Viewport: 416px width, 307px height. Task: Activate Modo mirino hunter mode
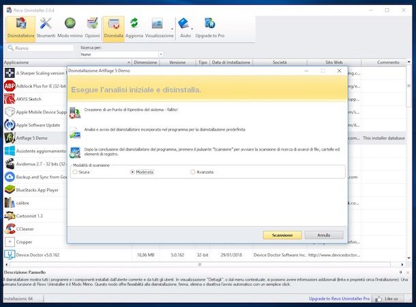[70, 28]
